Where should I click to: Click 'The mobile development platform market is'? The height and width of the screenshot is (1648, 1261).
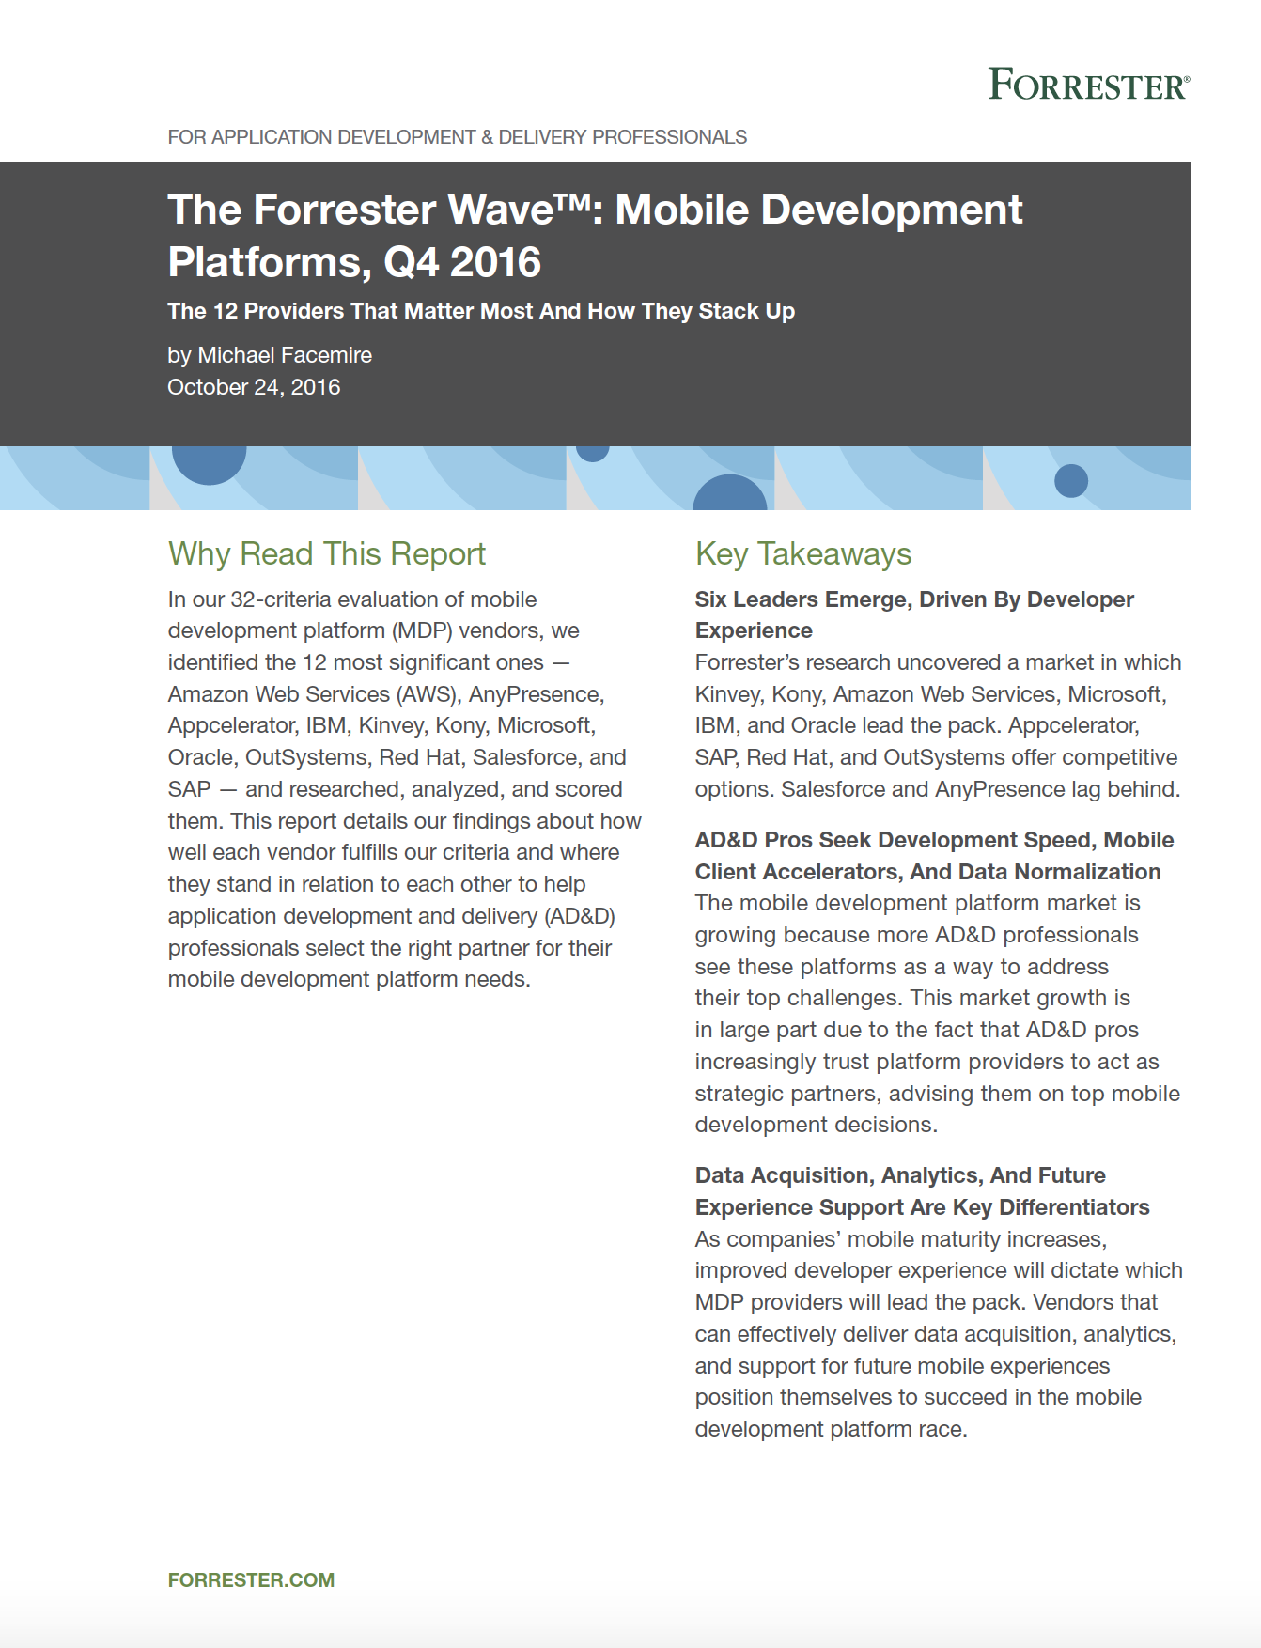[x=918, y=903]
